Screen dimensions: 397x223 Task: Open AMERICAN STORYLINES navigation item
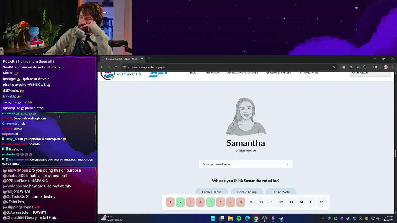click(243, 72)
